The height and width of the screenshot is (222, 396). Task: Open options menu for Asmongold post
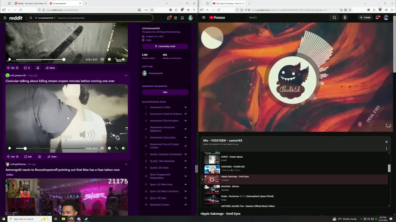(x=126, y=164)
